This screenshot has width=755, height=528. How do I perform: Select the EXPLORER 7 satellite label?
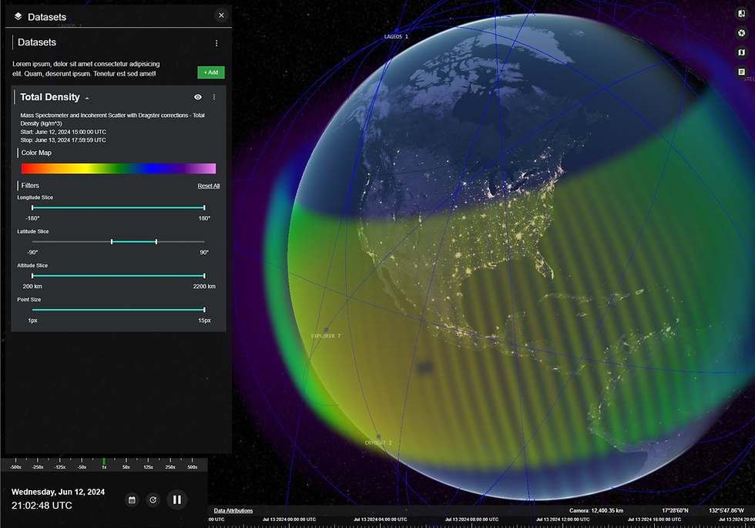click(325, 336)
